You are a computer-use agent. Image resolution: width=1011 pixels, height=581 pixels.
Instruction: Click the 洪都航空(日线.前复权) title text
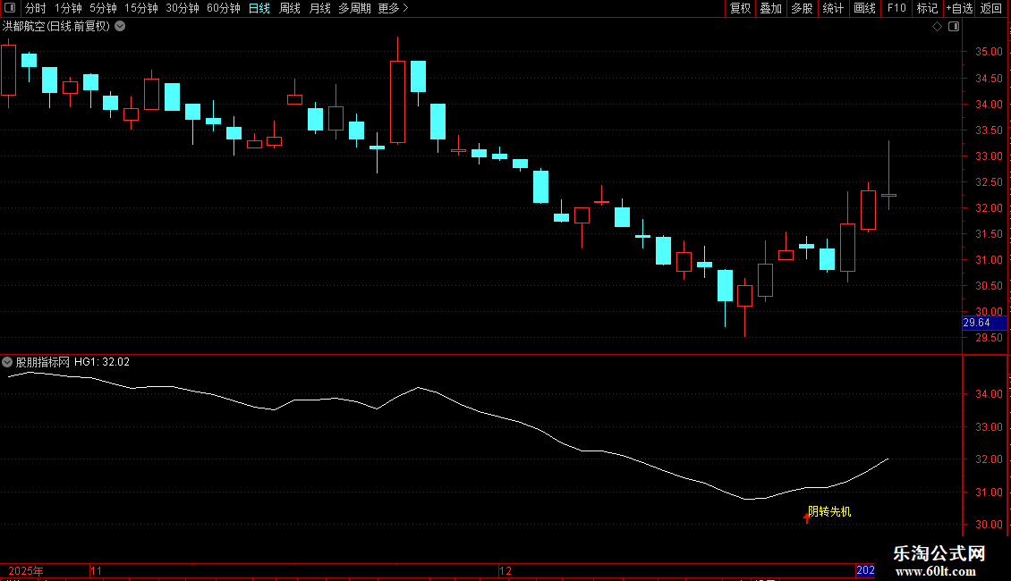tap(56, 27)
